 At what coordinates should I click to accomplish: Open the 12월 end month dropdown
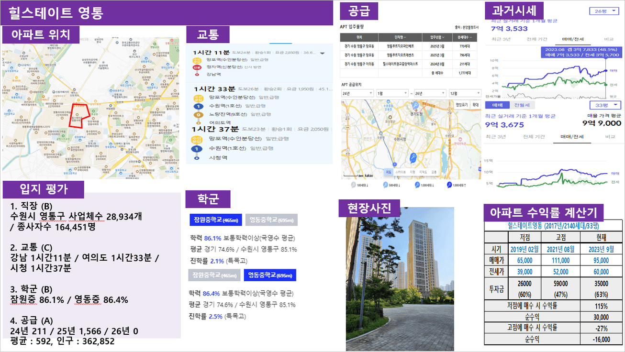465,93
